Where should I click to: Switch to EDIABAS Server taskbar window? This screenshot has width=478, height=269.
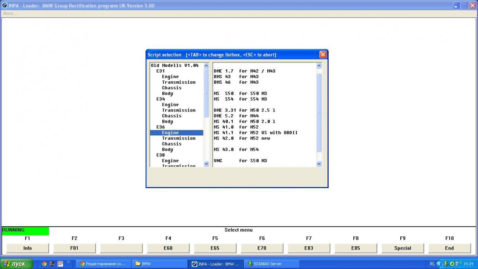pyautogui.click(x=272, y=264)
